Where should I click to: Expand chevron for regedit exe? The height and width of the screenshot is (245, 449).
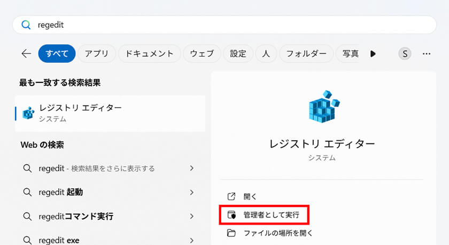coord(192,240)
